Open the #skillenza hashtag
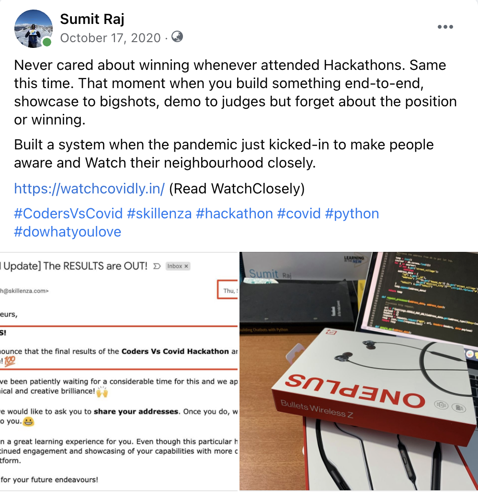Image resolution: width=478 pixels, height=497 pixels. [159, 214]
